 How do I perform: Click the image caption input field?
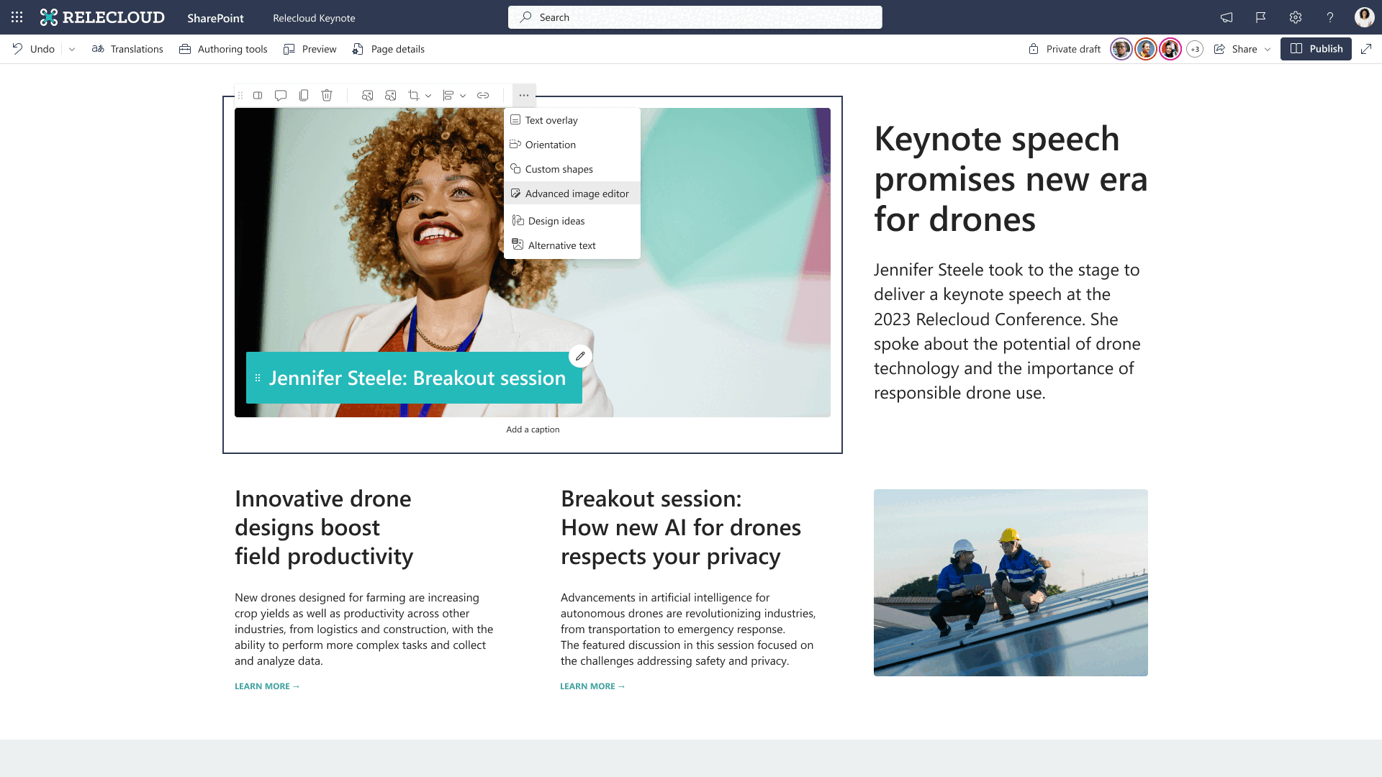tap(533, 430)
